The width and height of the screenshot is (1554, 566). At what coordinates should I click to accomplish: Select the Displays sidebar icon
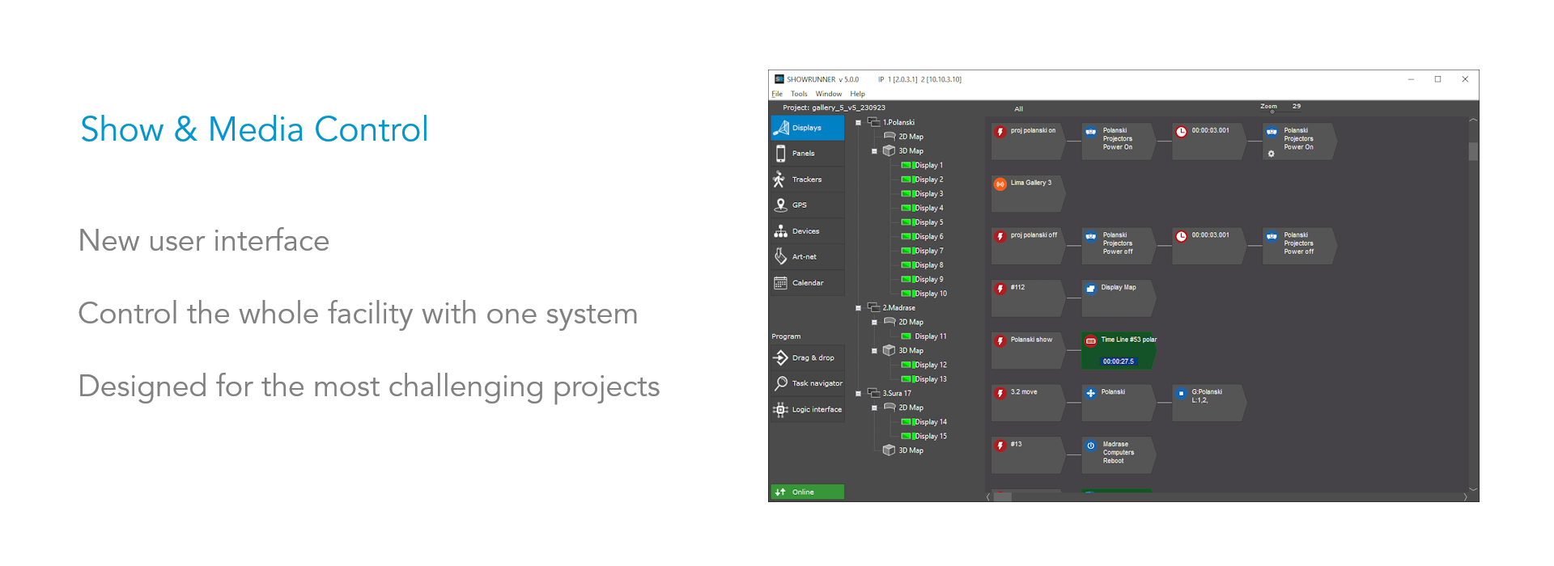tap(781, 128)
